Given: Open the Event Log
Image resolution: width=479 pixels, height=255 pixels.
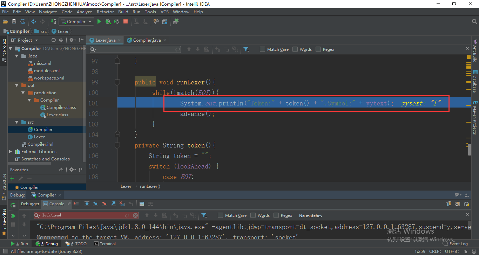Looking at the screenshot, I should [456, 244].
